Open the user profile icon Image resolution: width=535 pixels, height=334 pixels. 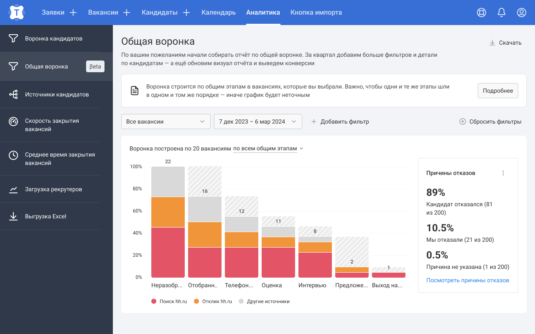pos(522,13)
